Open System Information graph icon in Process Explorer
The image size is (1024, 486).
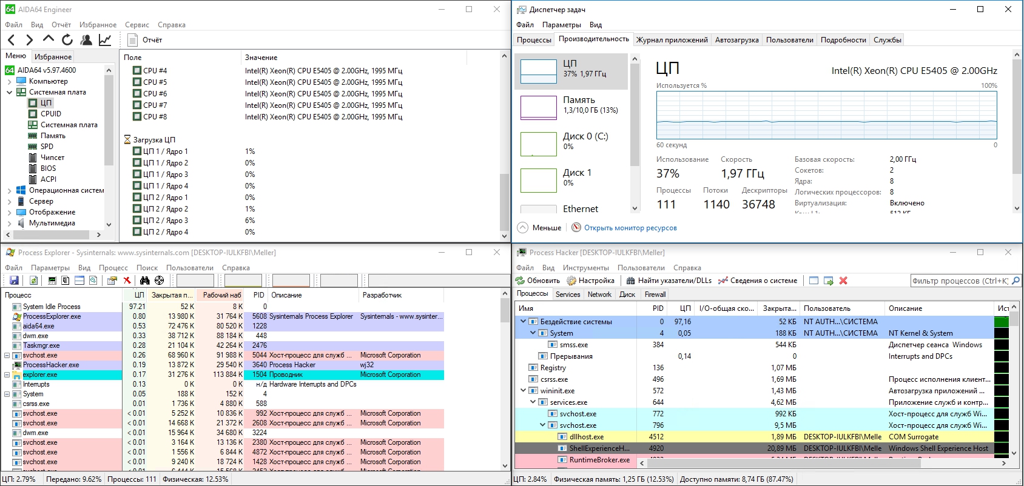click(52, 281)
